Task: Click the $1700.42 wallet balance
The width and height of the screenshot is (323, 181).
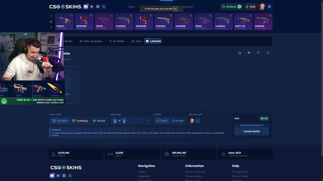Action: pos(229,7)
